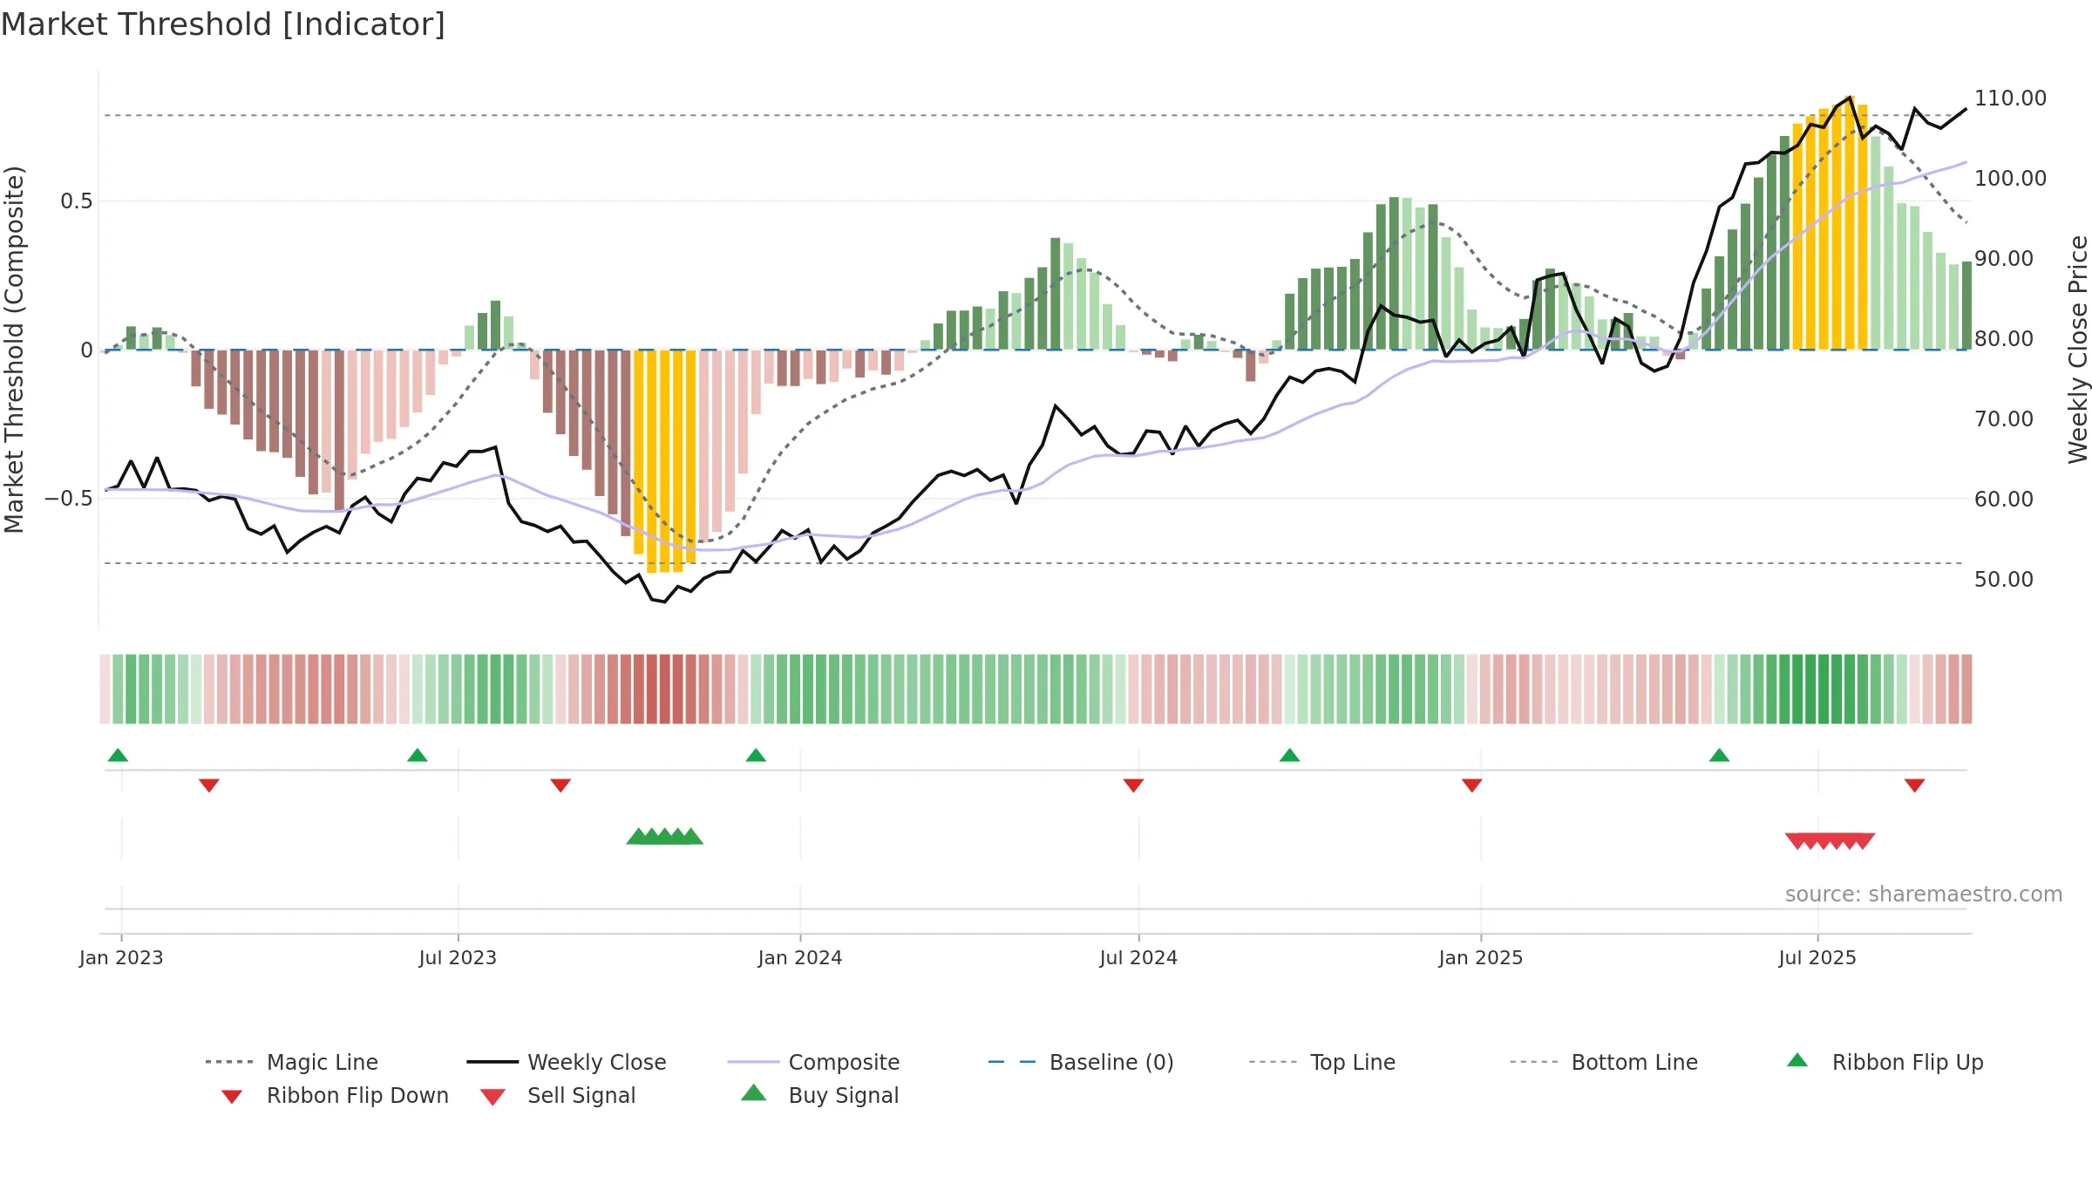The width and height of the screenshot is (2092, 1177).
Task: Click the darkest green ribbon segment near Jul 2025
Action: [1824, 689]
